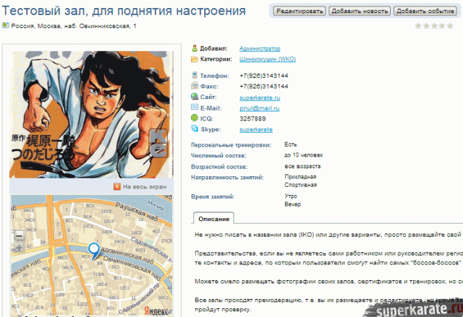463x317 pixels.
Task: Click the globe icon beside Сайт
Action: pos(195,96)
